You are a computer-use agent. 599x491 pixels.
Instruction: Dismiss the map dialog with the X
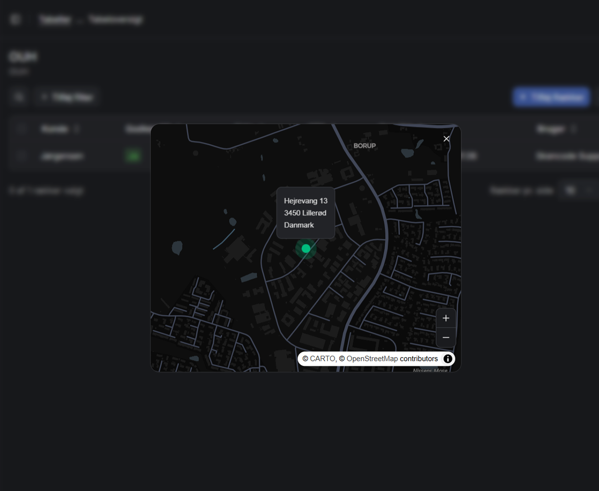click(446, 139)
